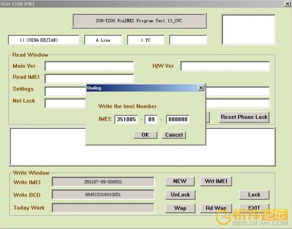Click the H/W Ver text field

(225, 66)
